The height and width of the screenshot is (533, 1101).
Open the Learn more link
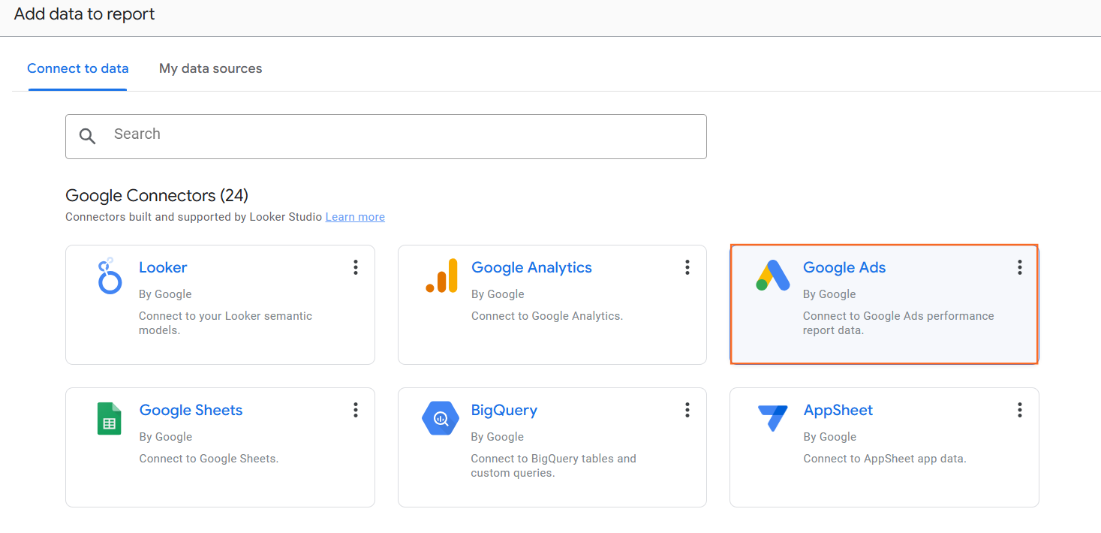[x=355, y=217]
